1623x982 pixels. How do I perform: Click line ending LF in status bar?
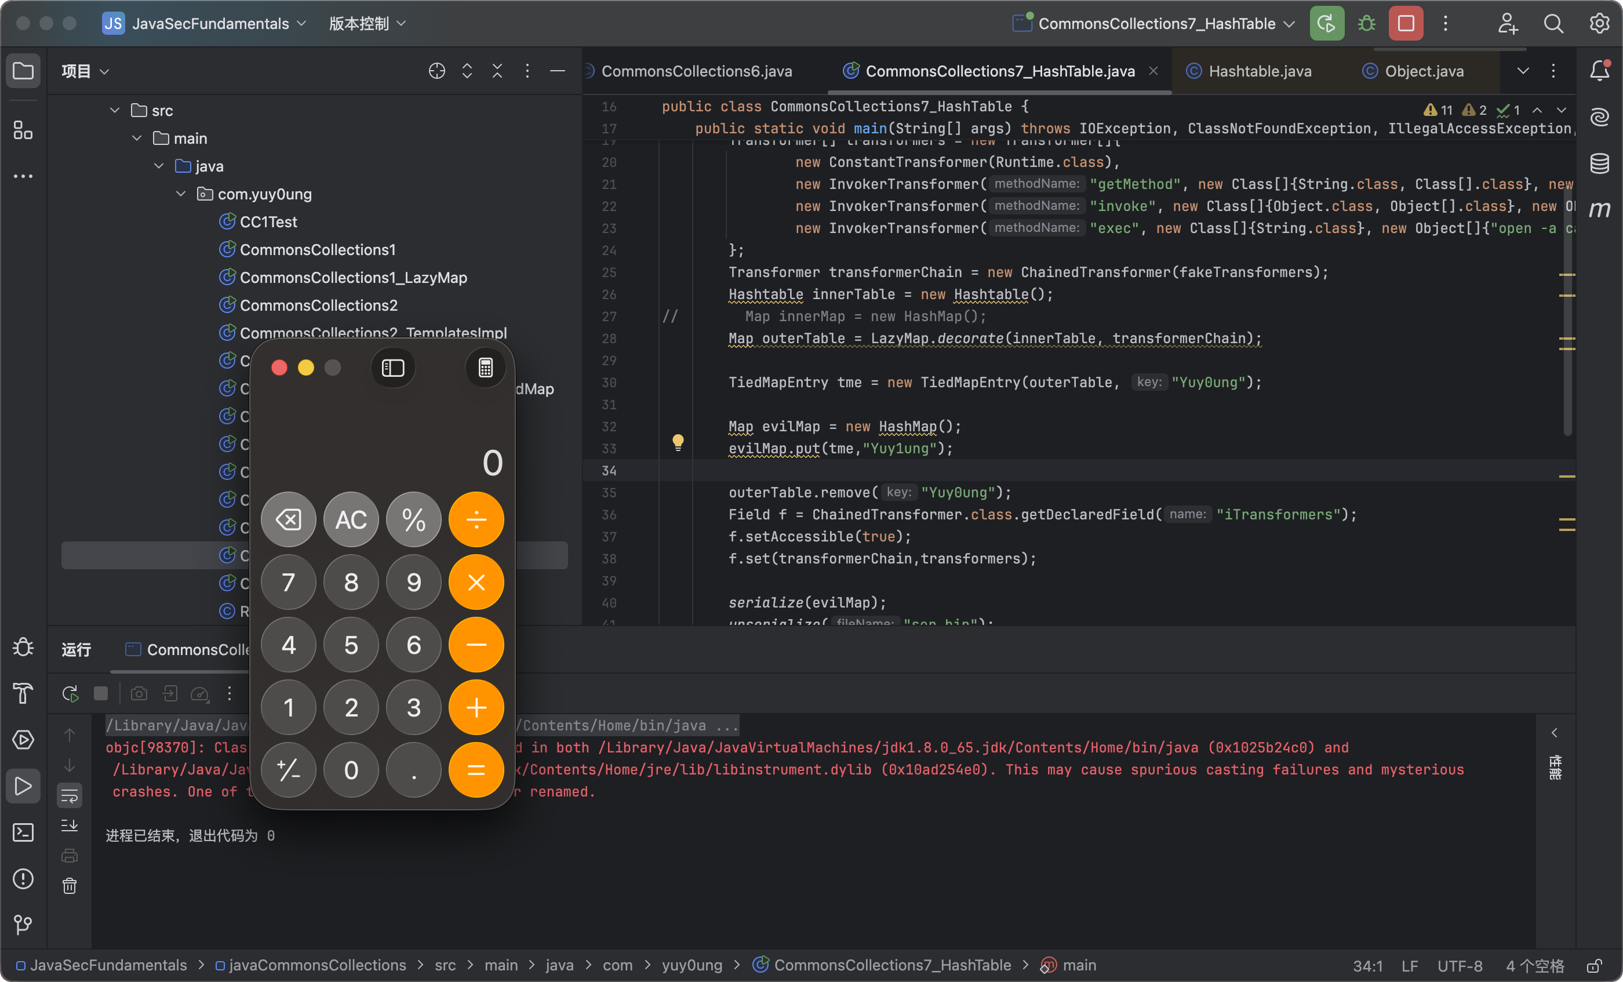[x=1409, y=966]
